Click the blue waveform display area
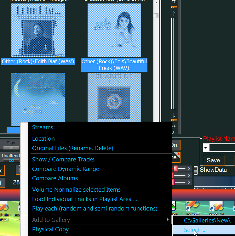The height and width of the screenshot is (236, 235). (214, 182)
